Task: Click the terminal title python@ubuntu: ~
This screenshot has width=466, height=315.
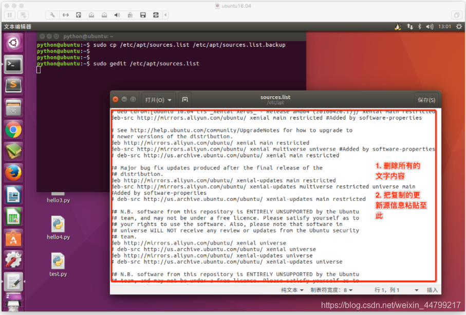Action: click(88, 36)
